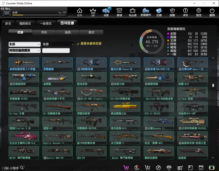
Task: Click the compass icon in bottom bar
Action: pyautogui.click(x=158, y=168)
